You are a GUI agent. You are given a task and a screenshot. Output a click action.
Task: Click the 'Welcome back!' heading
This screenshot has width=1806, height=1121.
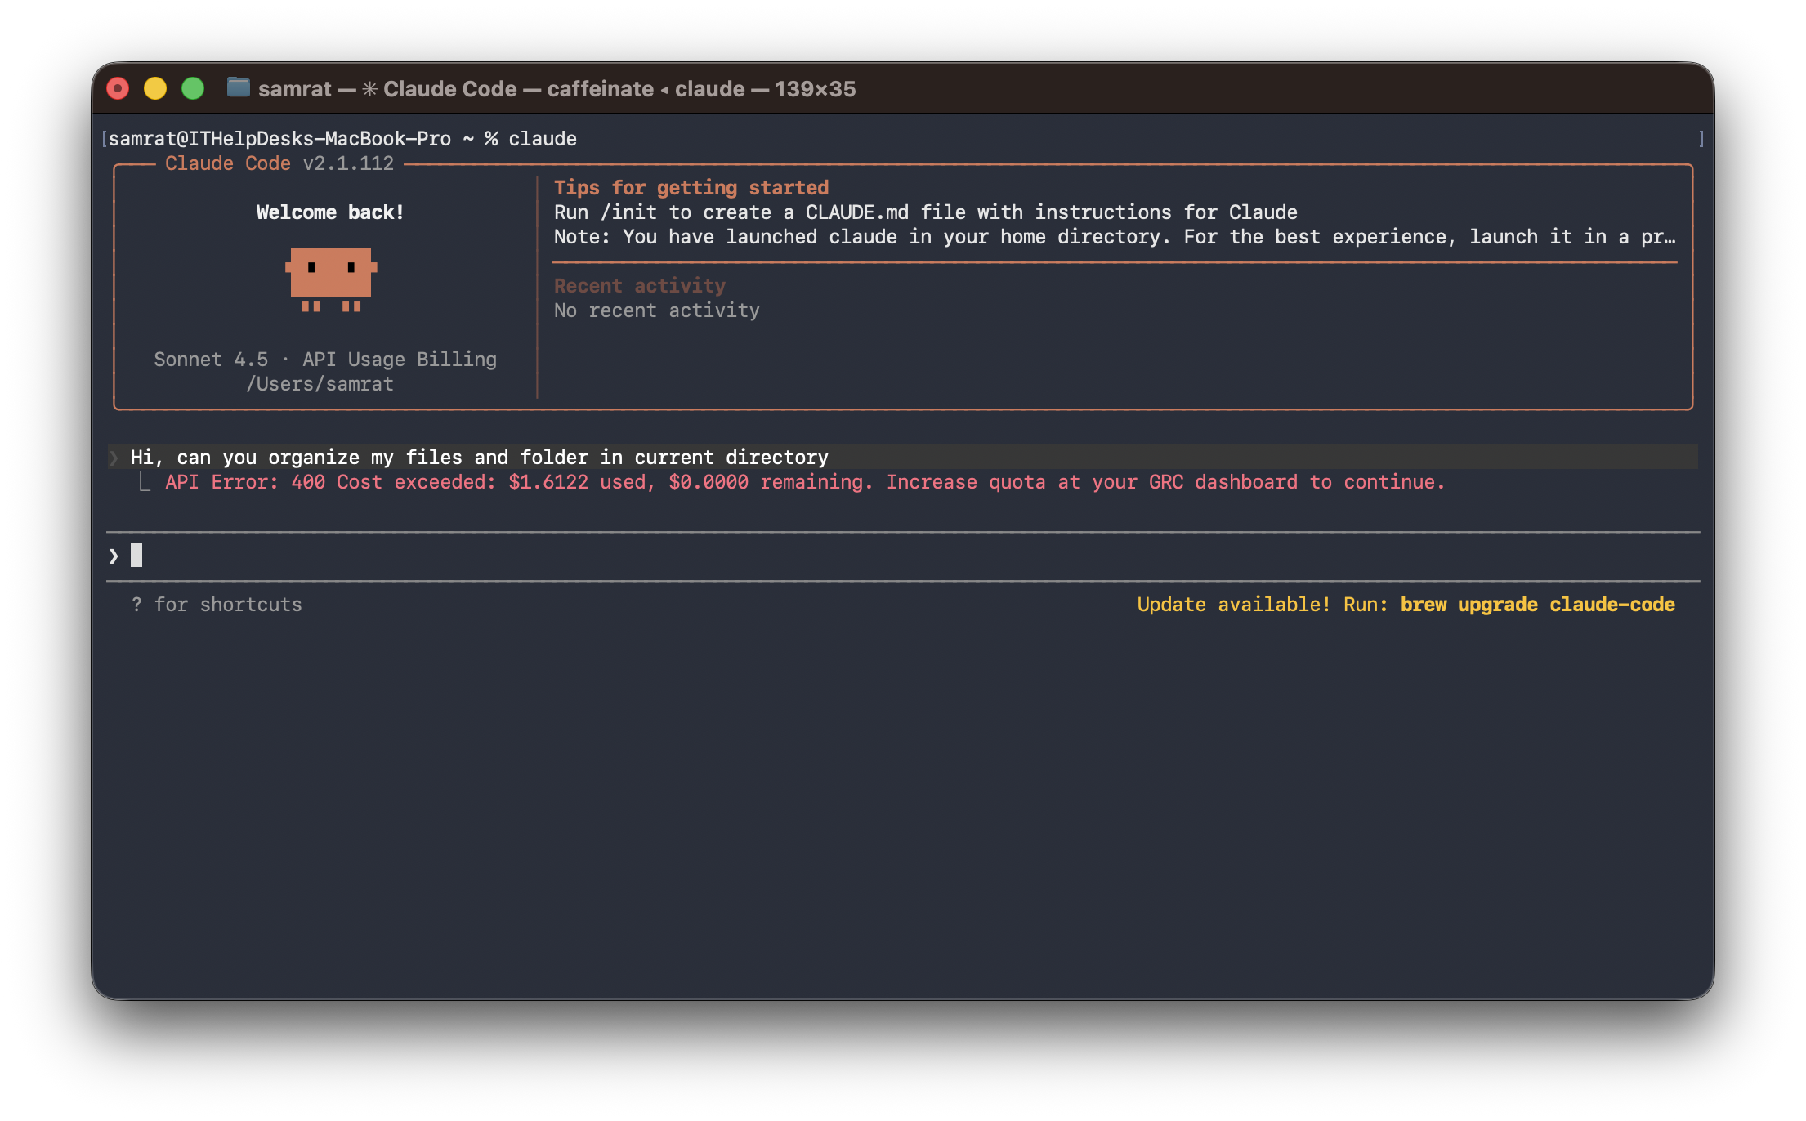[x=330, y=212]
